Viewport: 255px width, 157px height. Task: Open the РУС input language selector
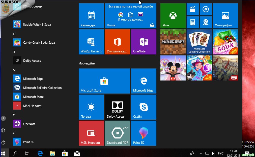pos(220,153)
